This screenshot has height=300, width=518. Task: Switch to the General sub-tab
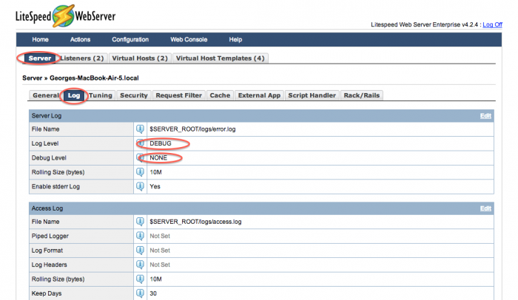(46, 95)
